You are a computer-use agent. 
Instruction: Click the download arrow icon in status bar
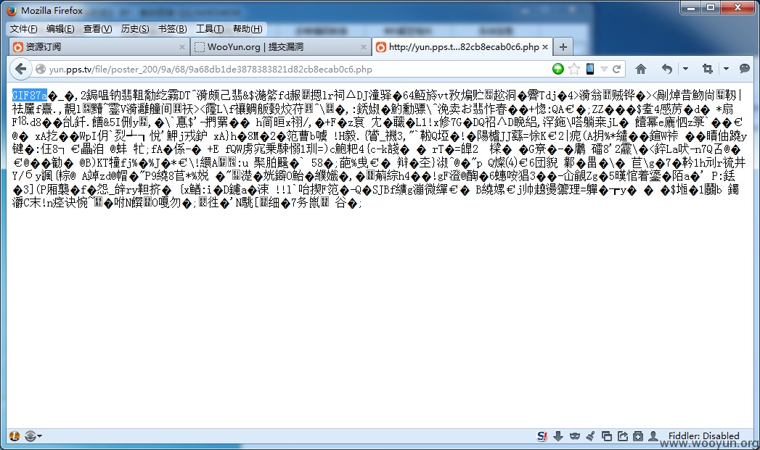[x=558, y=436]
